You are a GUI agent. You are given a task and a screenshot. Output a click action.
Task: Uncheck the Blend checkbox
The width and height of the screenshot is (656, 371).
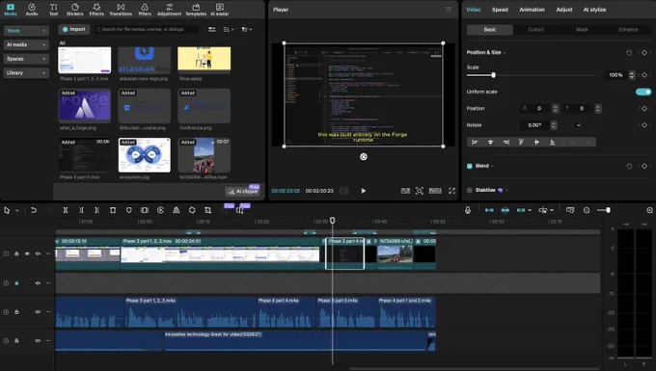(x=470, y=166)
